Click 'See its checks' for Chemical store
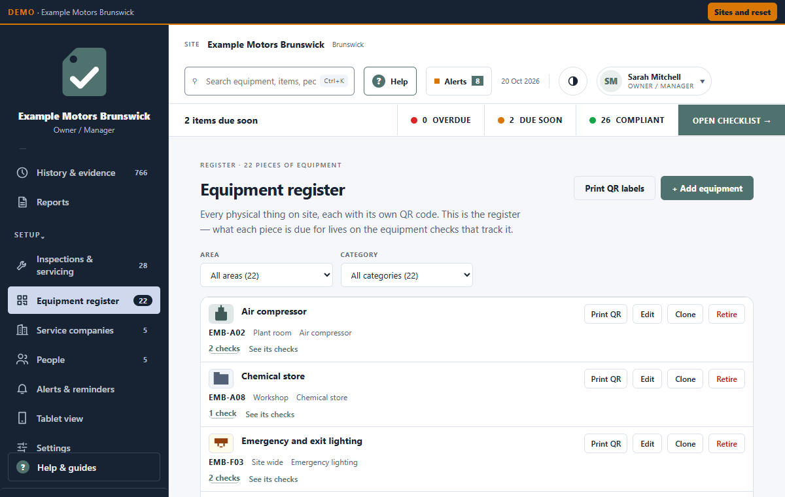 pyautogui.click(x=270, y=414)
